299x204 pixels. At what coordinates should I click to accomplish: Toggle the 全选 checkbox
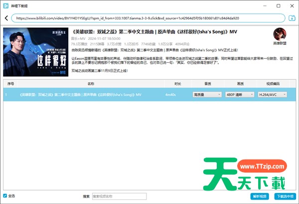[5, 196]
